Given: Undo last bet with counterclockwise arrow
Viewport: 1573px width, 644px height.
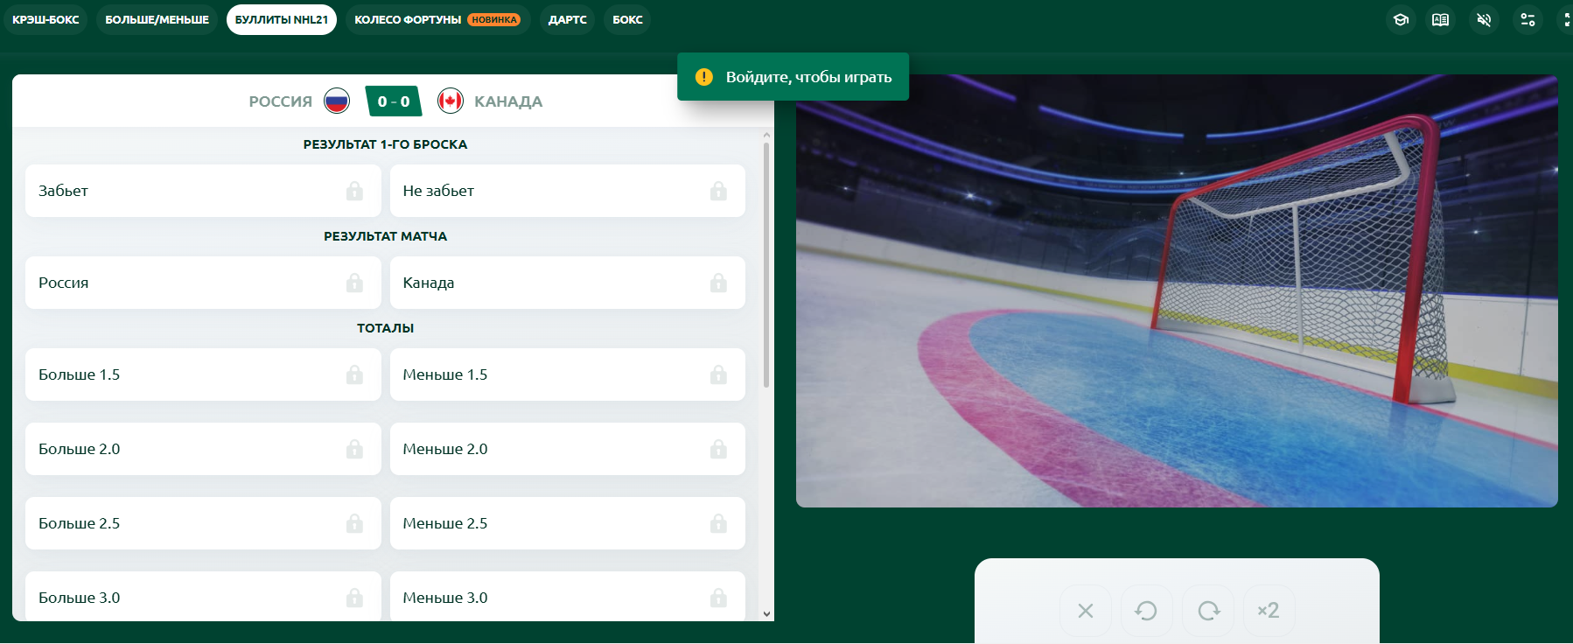Looking at the screenshot, I should coord(1146,611).
